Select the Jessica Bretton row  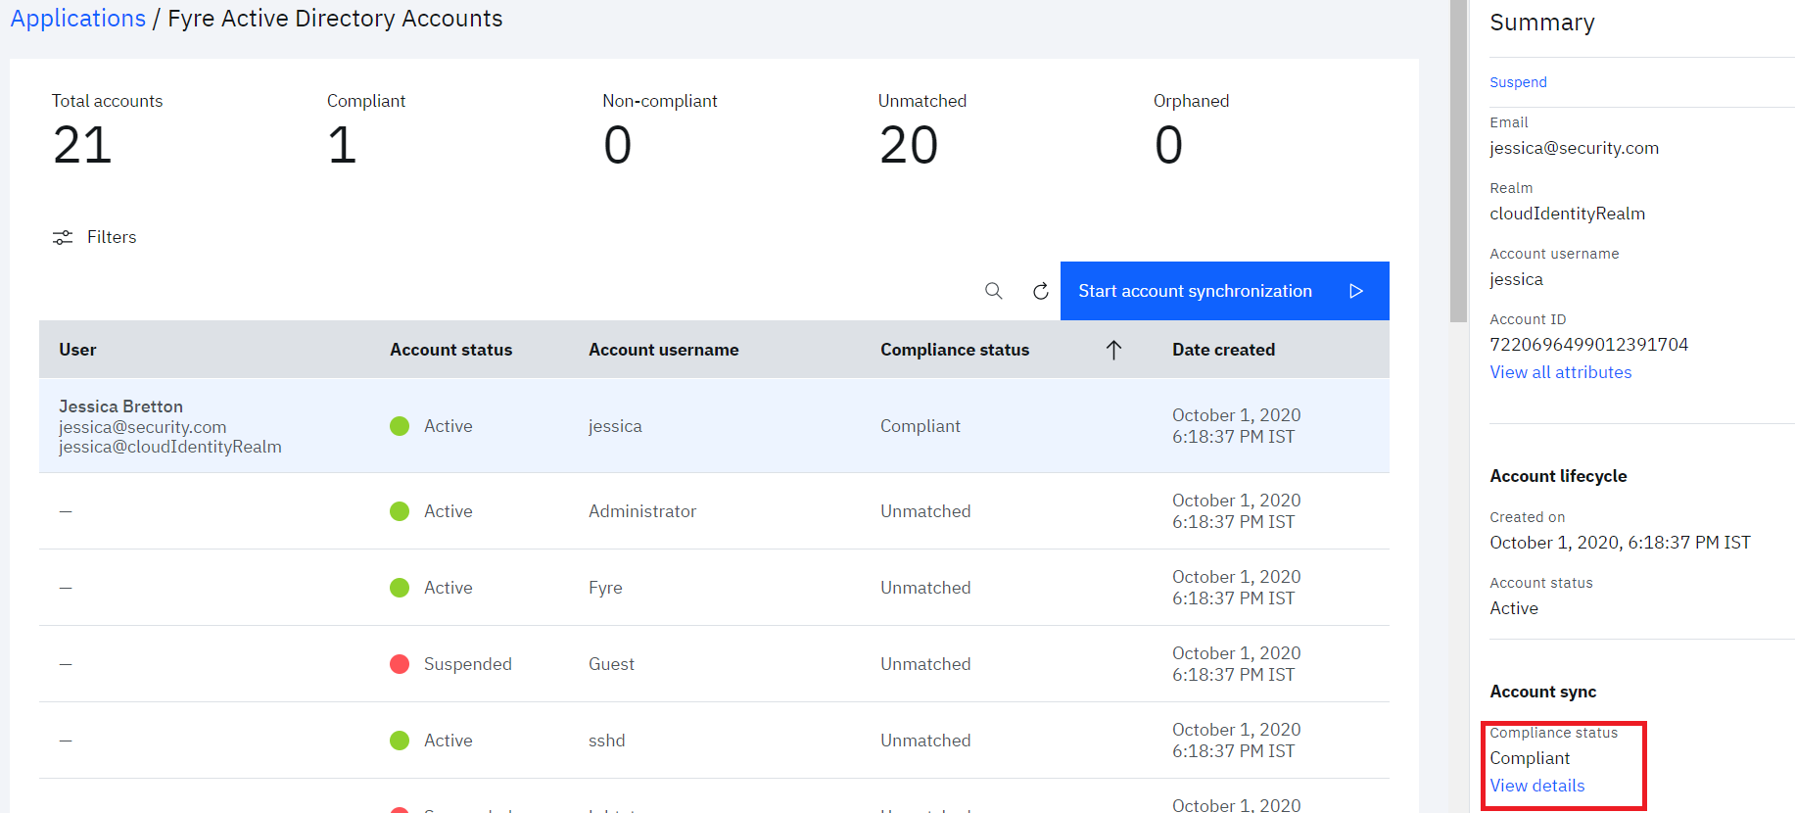714,426
